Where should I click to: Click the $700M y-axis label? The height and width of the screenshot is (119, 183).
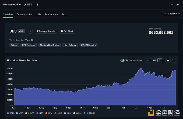(x=9, y=69)
